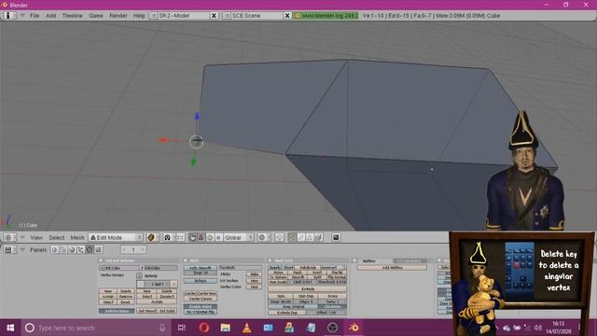Click the Extrude Dup button
Screen dimensions: 597x336
pos(287,313)
